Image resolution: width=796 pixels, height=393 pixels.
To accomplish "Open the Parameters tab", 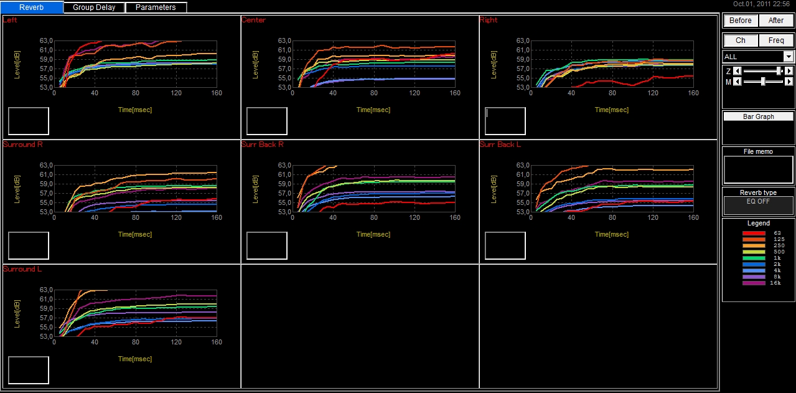I will coord(156,7).
